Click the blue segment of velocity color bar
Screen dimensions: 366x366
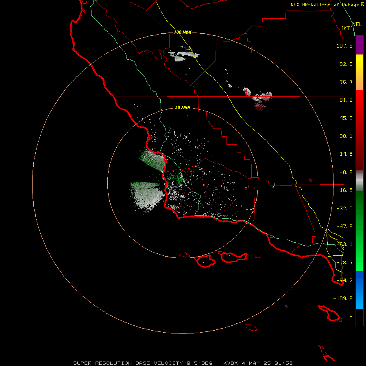359,290
